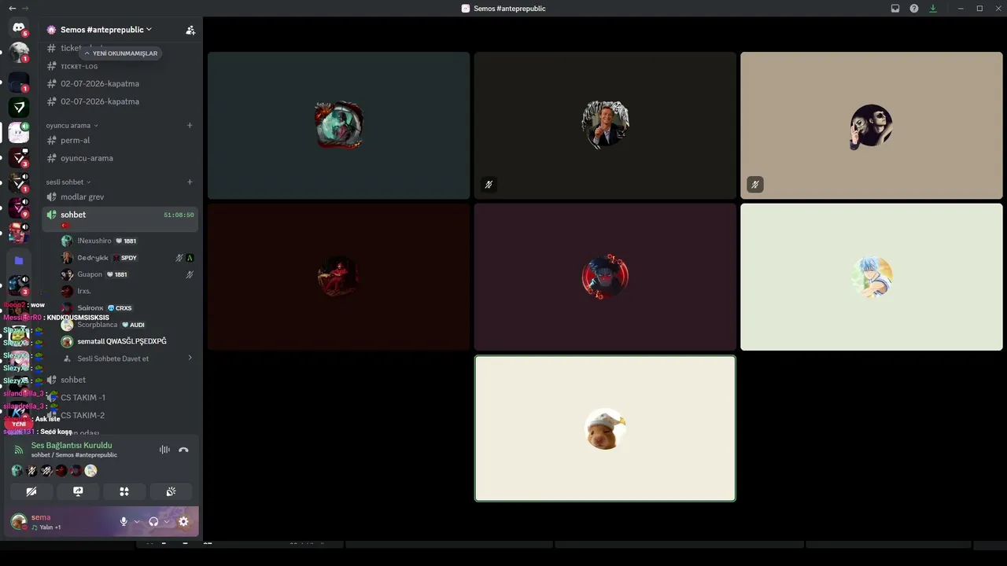Viewport: 1007px width, 566px height.
Task: Open the help question mark icon
Action: [x=914, y=9]
